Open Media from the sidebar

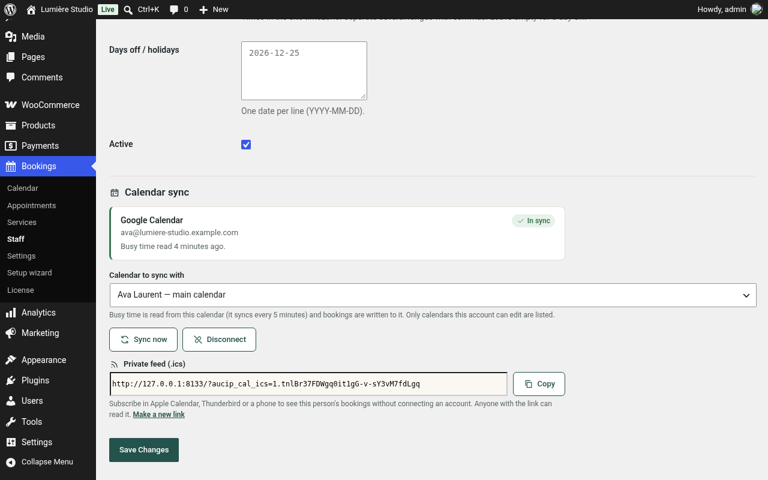tap(48, 37)
